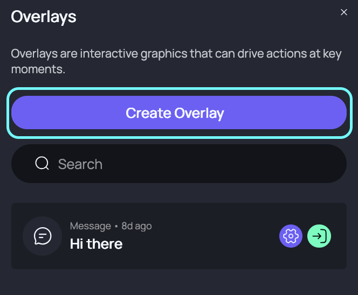Viewport: 358px width, 295px height.
Task: Click the magnifier icon in the search bar
Action: pos(42,164)
